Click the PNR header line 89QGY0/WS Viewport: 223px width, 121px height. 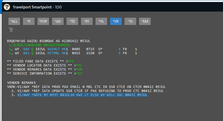pyautogui.click(x=48, y=41)
